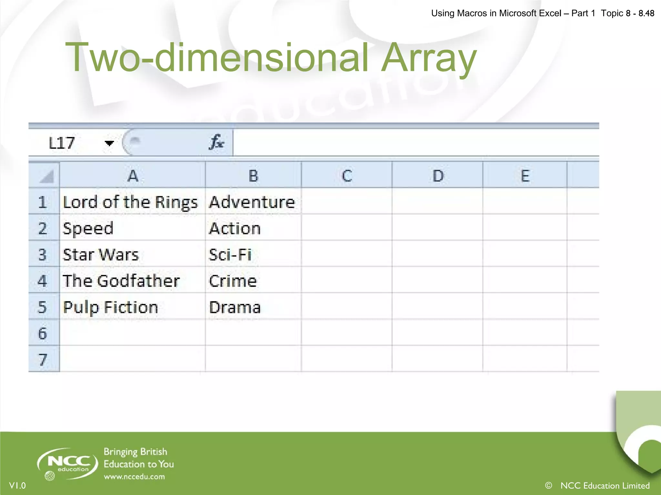Image resolution: width=661 pixels, height=495 pixels.
Task: Click the fx insert function icon
Action: (217, 142)
